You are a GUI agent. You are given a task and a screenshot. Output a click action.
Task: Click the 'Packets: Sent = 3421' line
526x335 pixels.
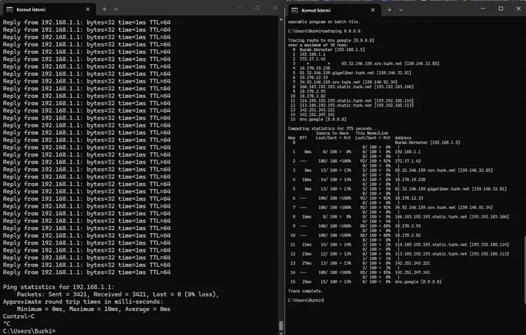(x=118, y=294)
